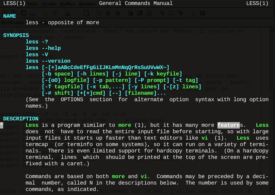
Task: Click the highlighted search match 'feature'
Action: click(228, 125)
